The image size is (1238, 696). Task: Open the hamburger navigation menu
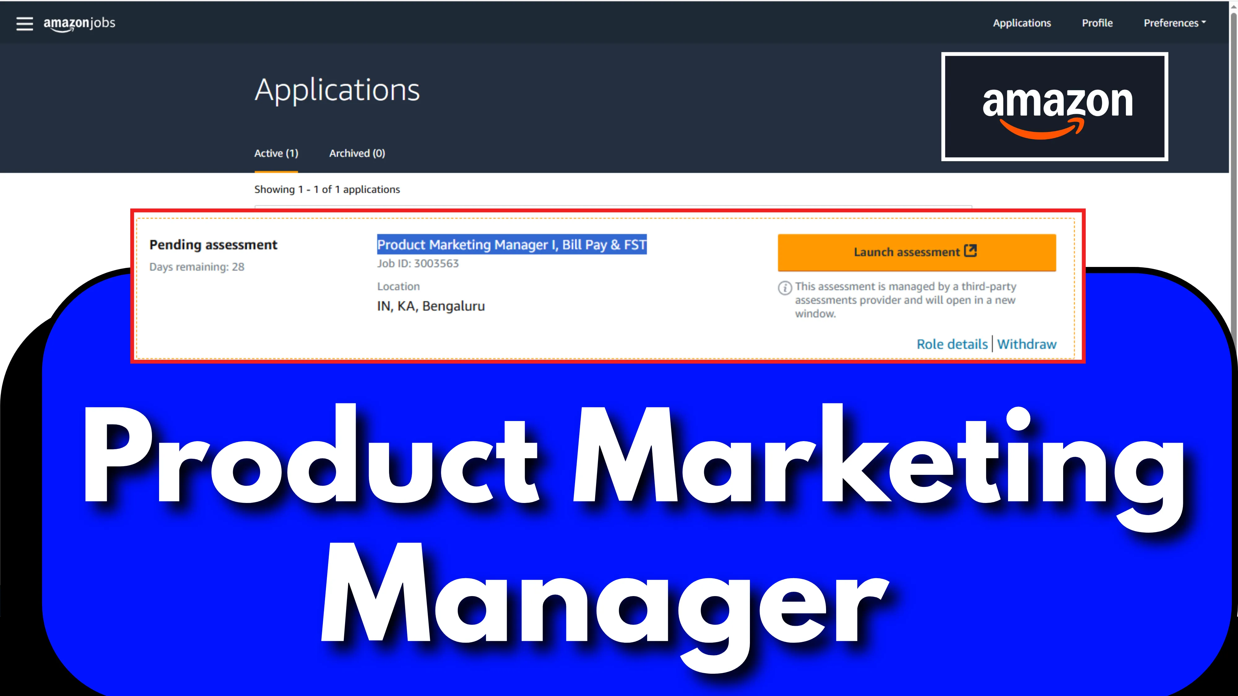[x=24, y=24]
